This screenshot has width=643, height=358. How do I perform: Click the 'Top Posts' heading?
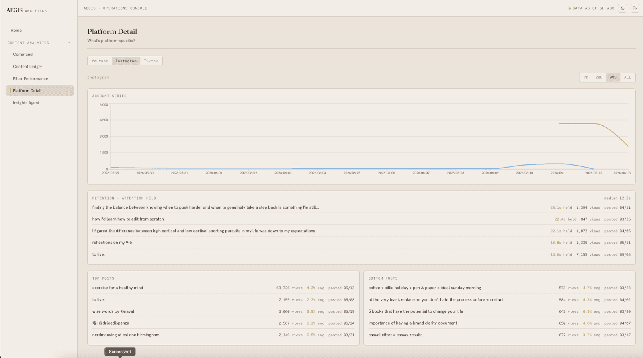click(103, 278)
